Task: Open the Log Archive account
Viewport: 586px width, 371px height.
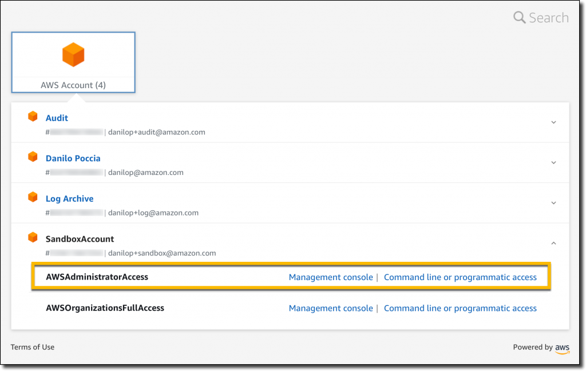Action: 69,198
